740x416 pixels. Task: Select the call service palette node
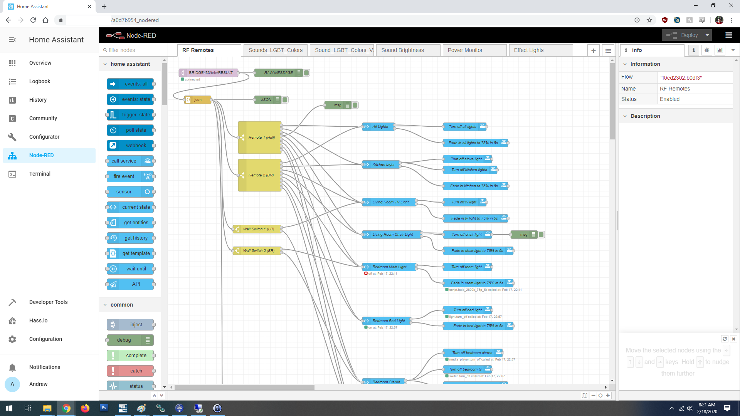click(x=130, y=161)
